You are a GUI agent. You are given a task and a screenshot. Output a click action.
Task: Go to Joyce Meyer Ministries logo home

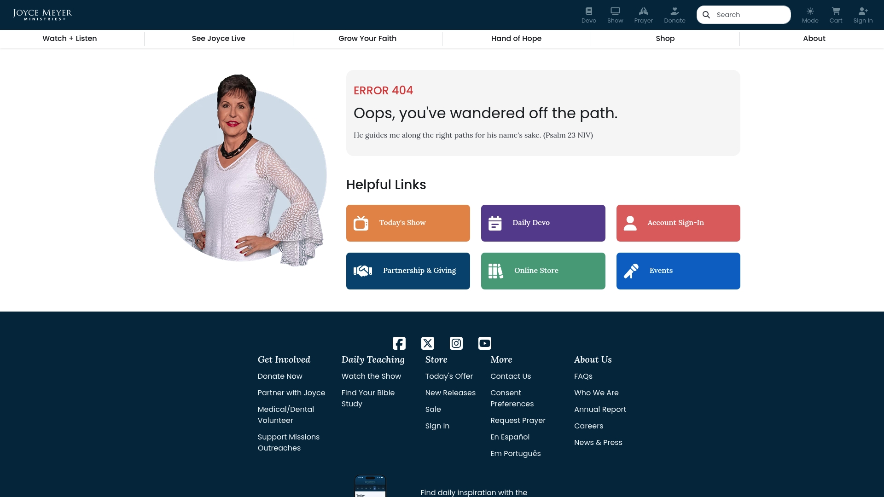tap(42, 15)
